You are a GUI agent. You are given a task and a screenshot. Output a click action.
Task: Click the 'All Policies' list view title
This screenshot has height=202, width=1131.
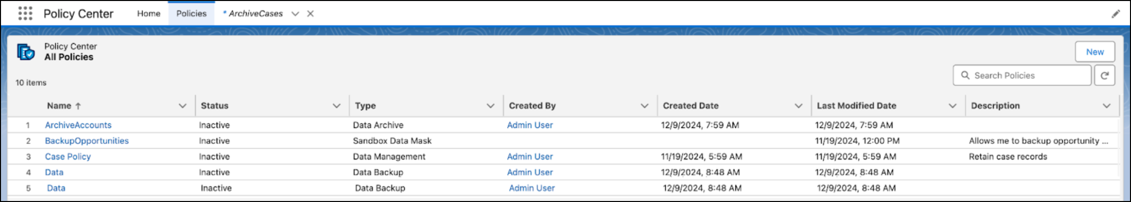coord(69,57)
